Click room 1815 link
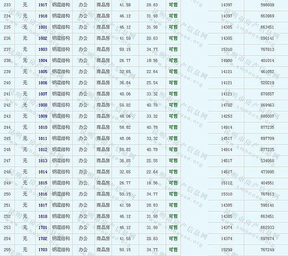Viewport: 288px width, 256px height. tap(43, 183)
